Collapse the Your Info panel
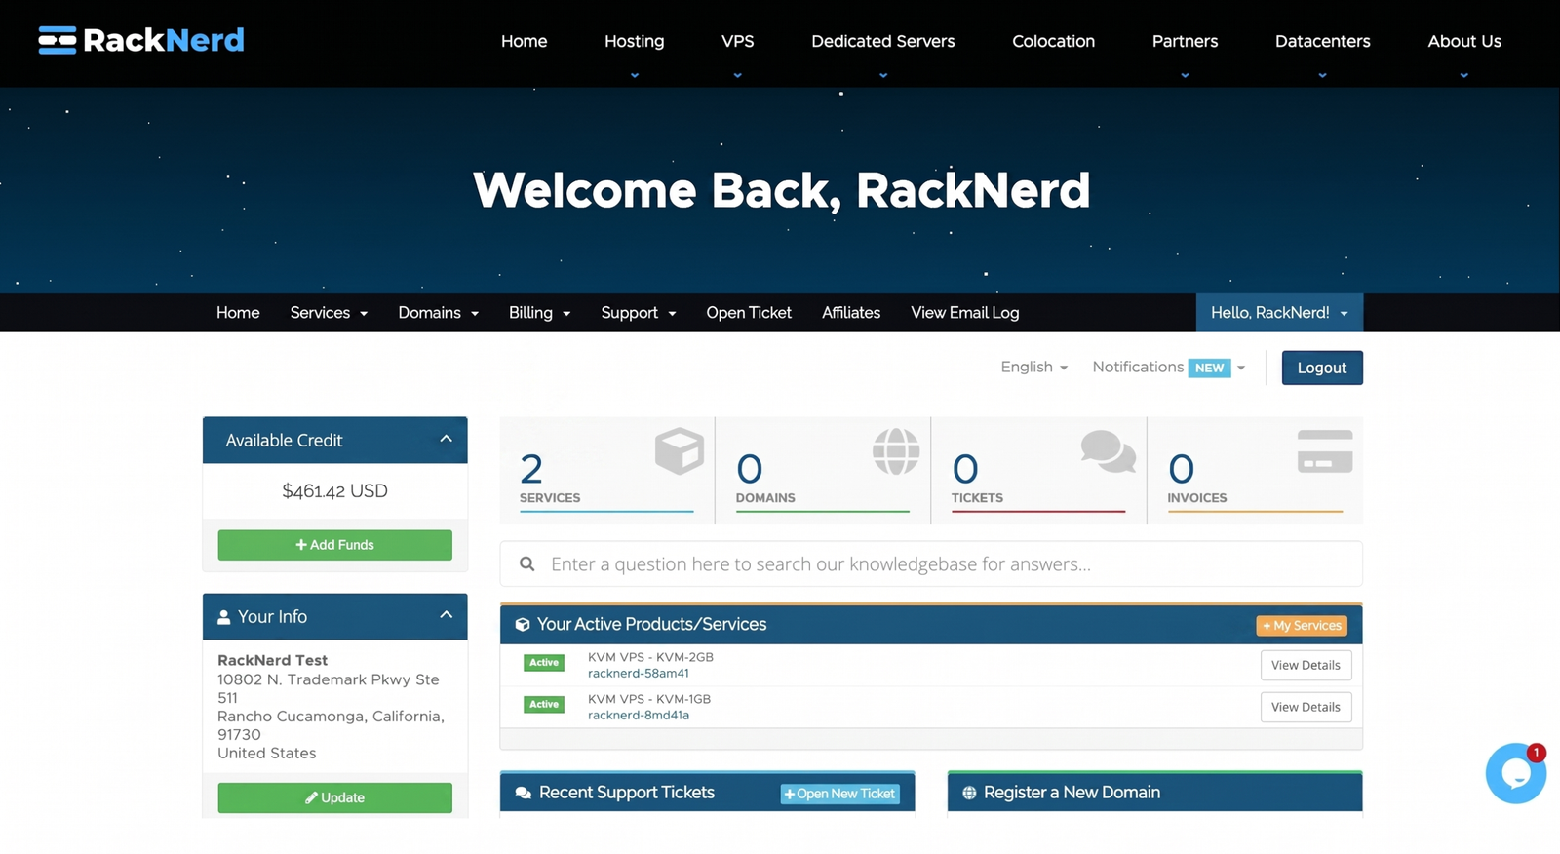This screenshot has width=1560, height=854. [446, 615]
